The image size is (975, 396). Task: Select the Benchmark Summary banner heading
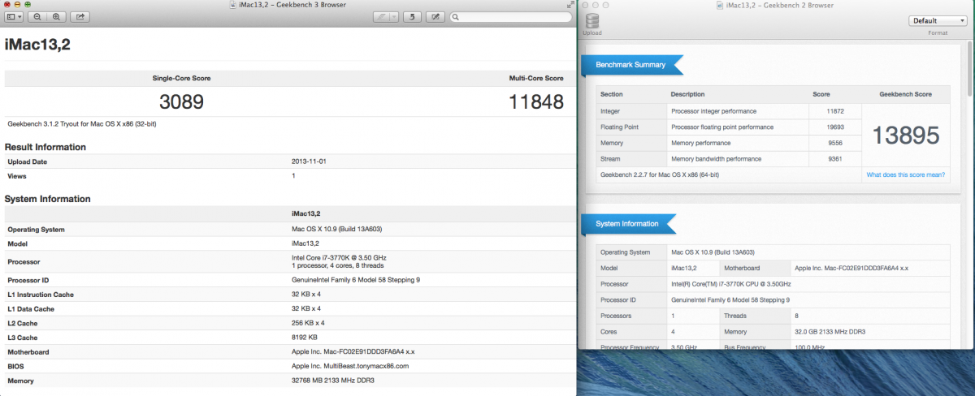pyautogui.click(x=630, y=65)
